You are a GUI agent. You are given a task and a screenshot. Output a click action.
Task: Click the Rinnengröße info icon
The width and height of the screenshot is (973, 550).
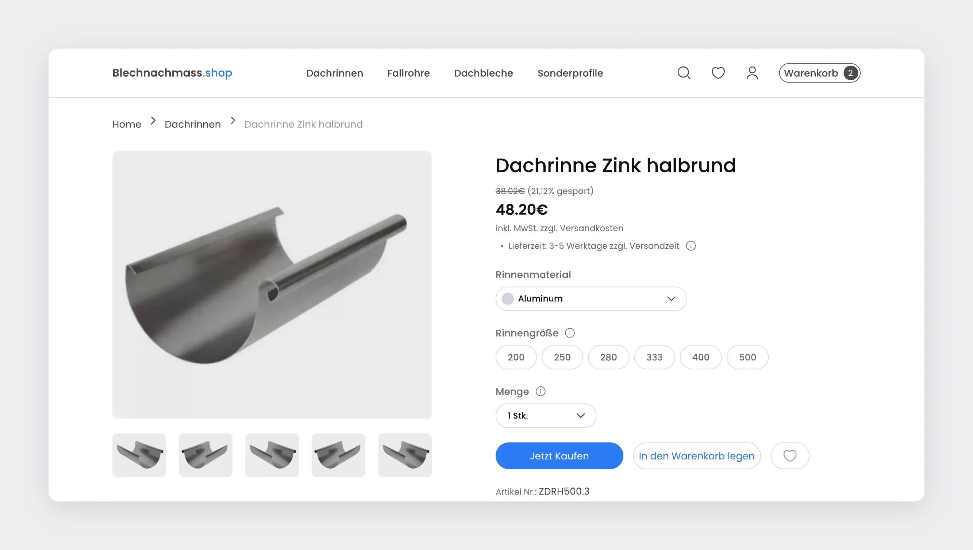pos(570,333)
